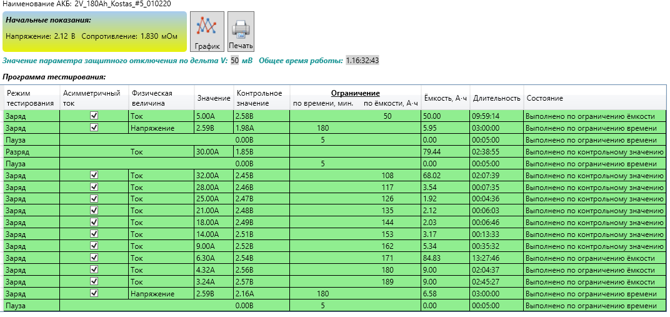The image size is (670, 317).
Task: Uncheck asymmetric current for the 32.00A charge
Action: (94, 174)
